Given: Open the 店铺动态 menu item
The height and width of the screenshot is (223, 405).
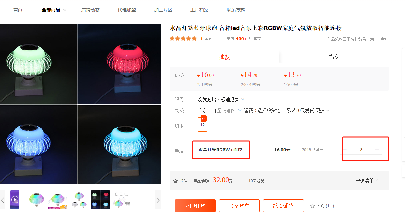Looking at the screenshot, I should click(90, 10).
